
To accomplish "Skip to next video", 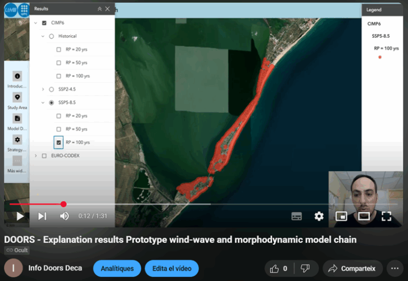I will pyautogui.click(x=42, y=216).
